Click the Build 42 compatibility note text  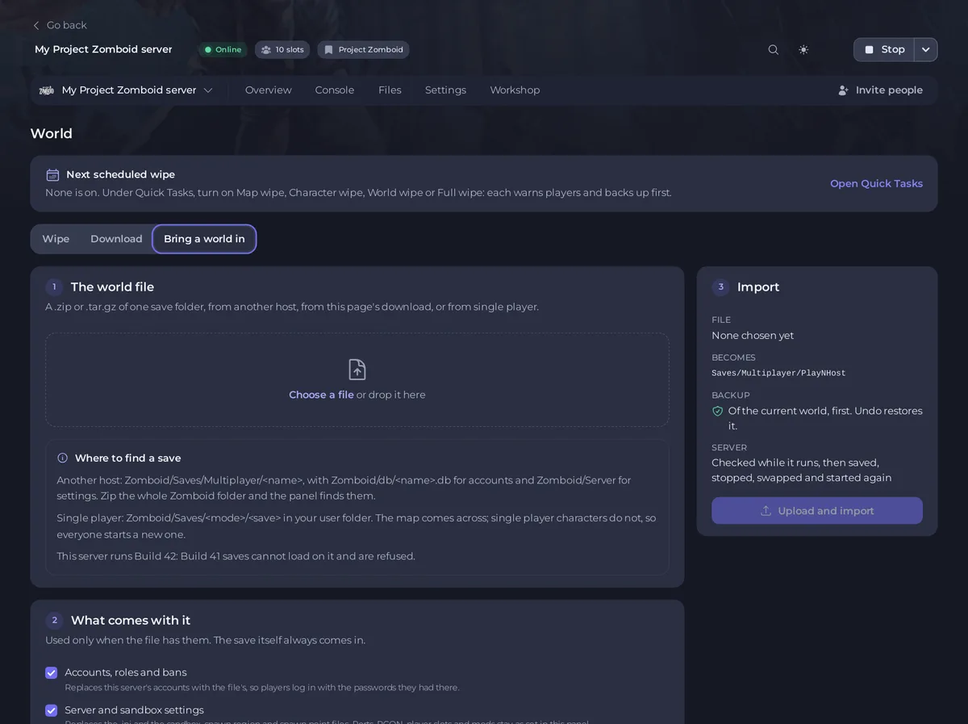[x=236, y=556]
